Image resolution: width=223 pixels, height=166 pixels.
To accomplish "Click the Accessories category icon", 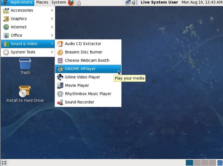I will [6, 10].
